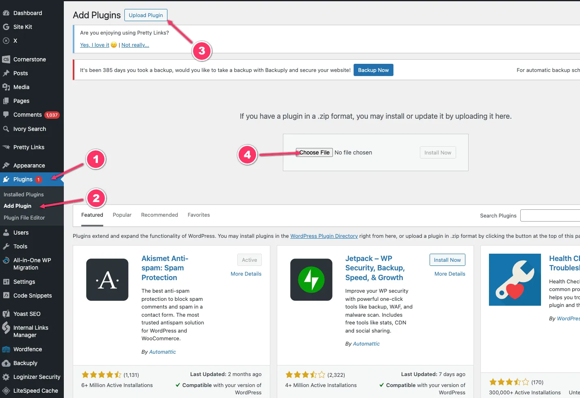Click the Cornerstone CS icon
The image size is (580, 398).
[6, 59]
